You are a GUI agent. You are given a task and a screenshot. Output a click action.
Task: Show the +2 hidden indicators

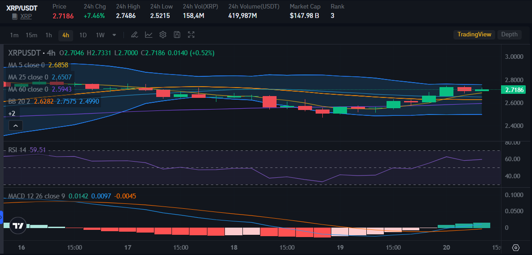click(x=12, y=113)
